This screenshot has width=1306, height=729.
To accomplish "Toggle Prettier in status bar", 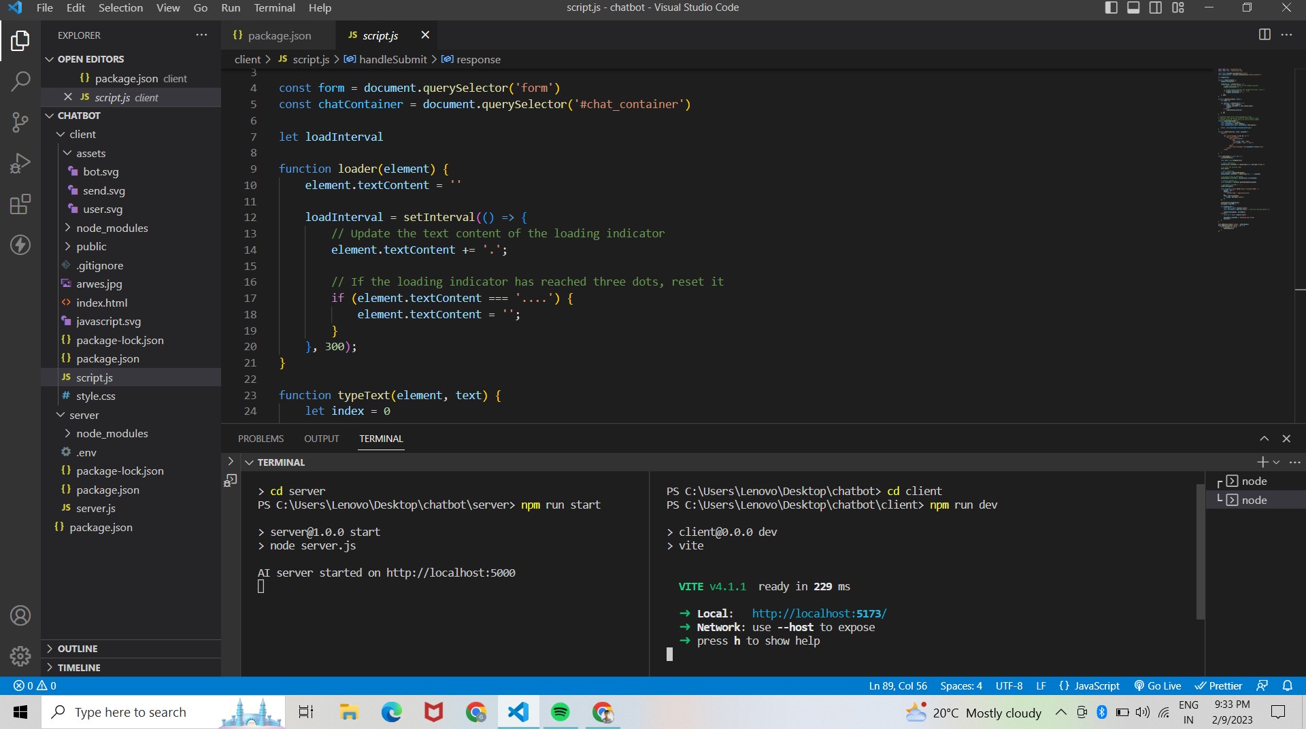I will pos(1218,685).
